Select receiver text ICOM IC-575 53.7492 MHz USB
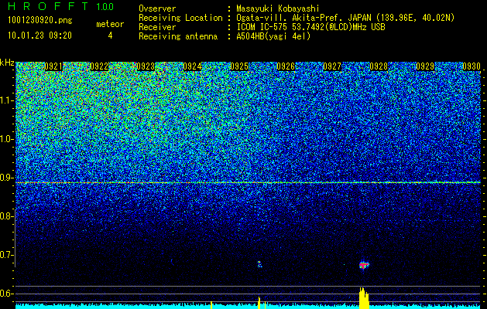This screenshot has width=487, height=309. (310, 27)
